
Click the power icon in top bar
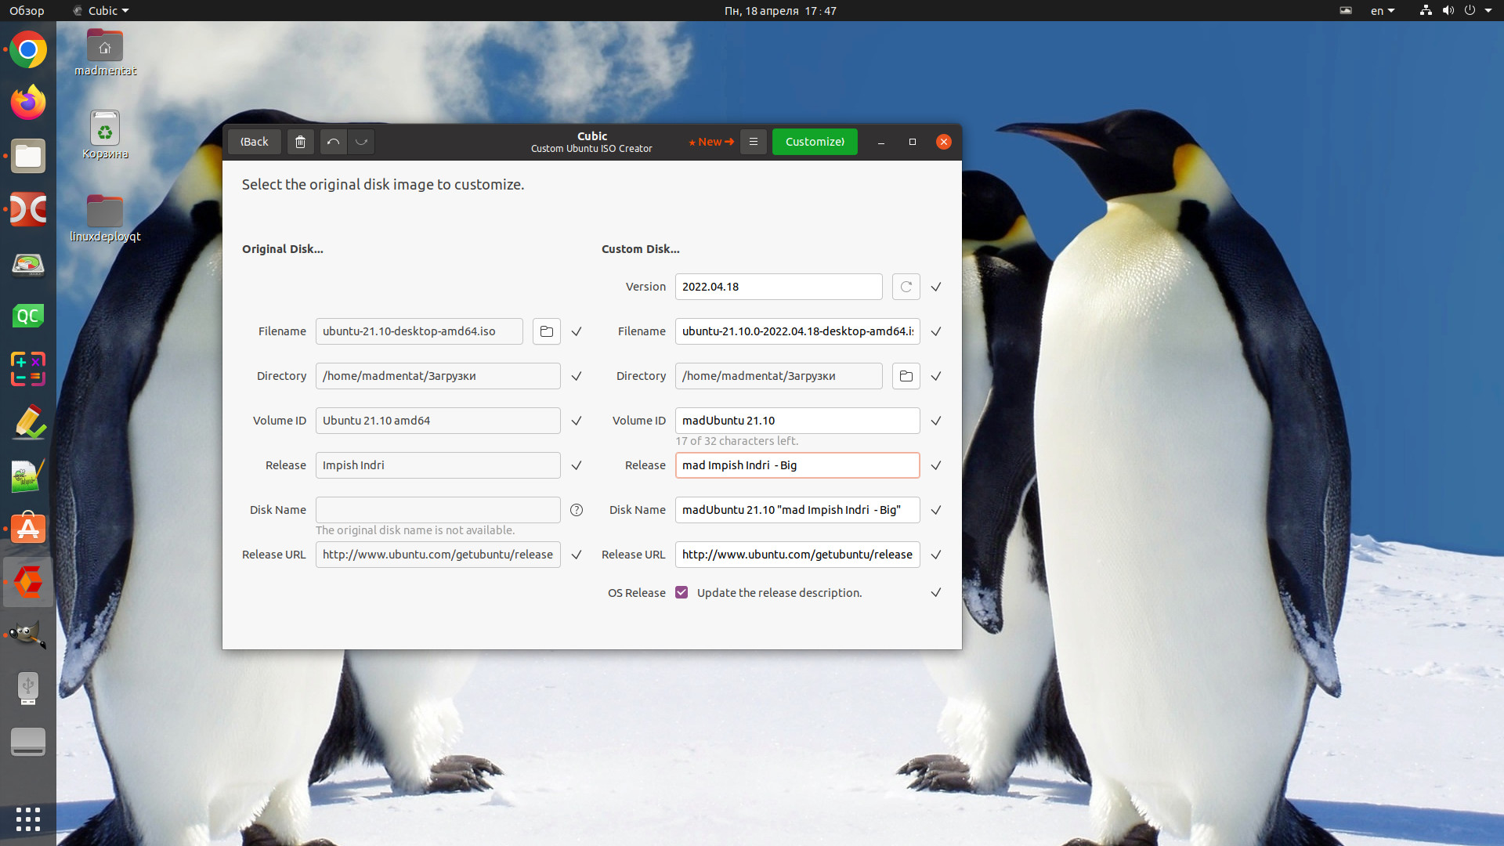pos(1470,11)
